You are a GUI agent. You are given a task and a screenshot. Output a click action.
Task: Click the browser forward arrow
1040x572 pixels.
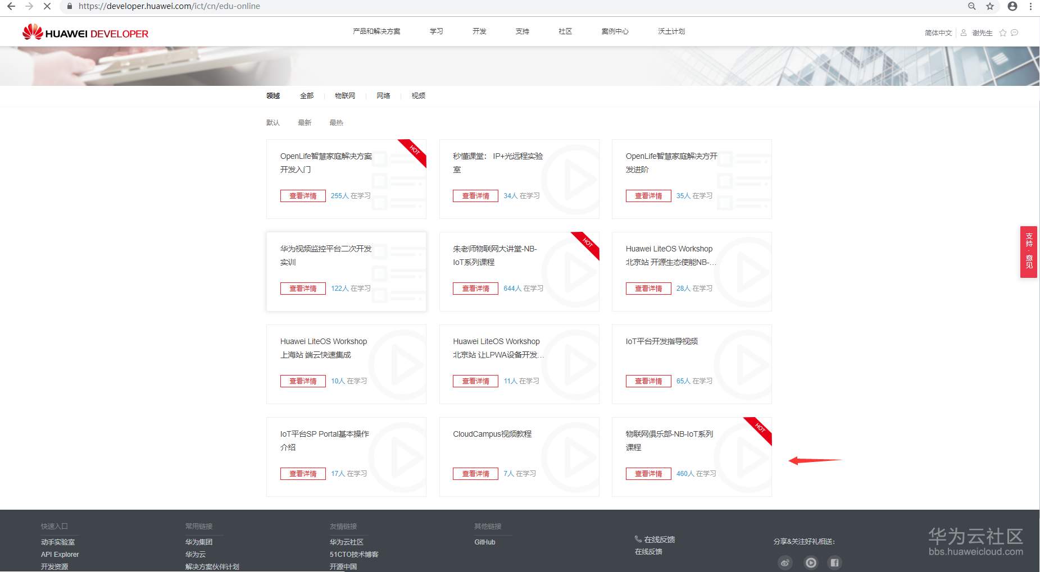click(x=29, y=6)
